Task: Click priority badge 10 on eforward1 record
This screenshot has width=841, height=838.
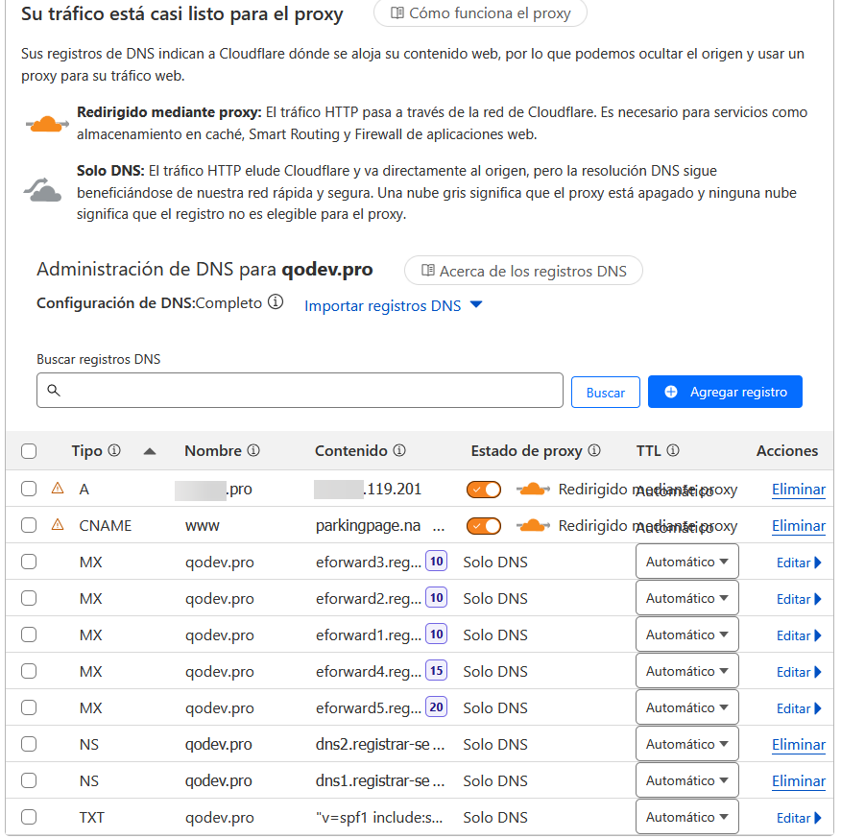Action: 437,634
